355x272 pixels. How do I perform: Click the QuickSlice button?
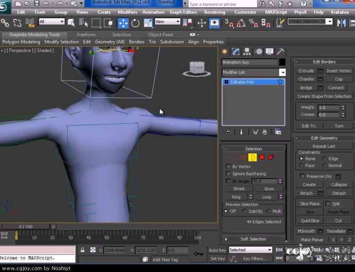[x=310, y=221]
